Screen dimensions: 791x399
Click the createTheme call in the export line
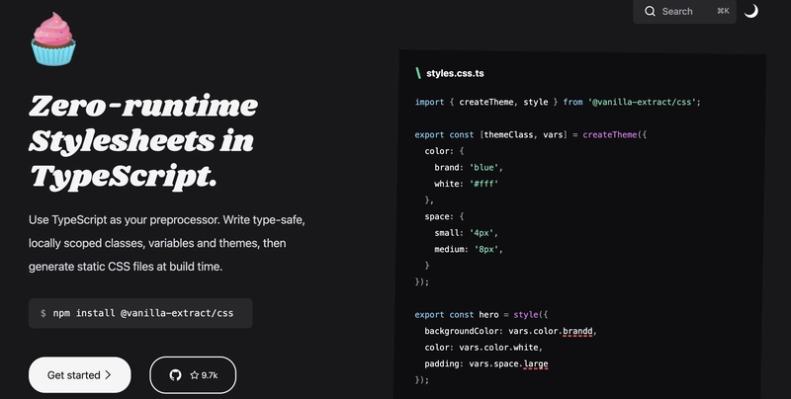pos(610,134)
